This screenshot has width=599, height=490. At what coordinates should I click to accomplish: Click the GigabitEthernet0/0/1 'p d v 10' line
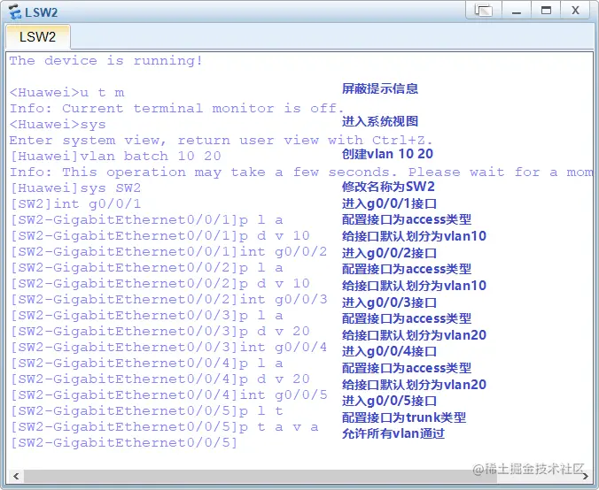coord(159,235)
